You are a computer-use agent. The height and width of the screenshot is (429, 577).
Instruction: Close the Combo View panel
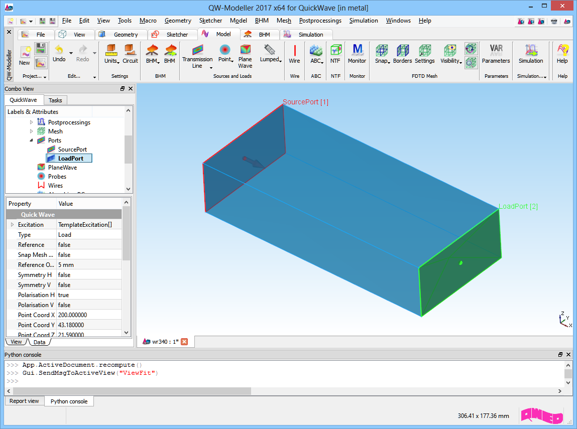(x=131, y=89)
